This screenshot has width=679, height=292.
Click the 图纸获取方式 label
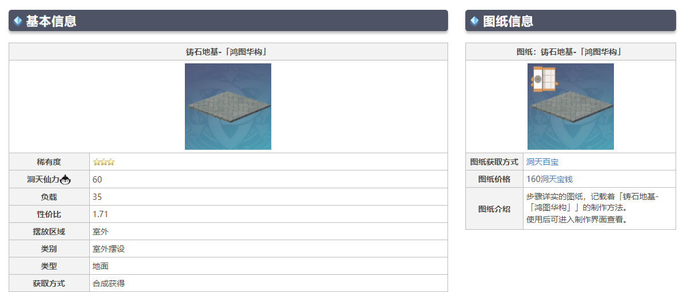pos(494,162)
